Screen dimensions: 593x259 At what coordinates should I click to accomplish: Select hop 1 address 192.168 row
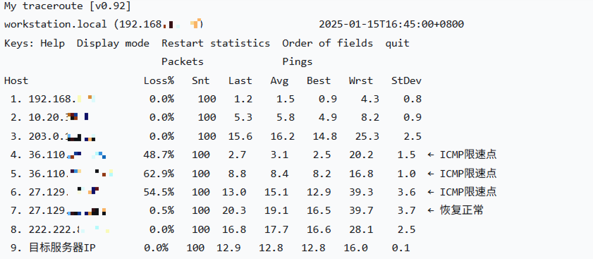[53, 99]
